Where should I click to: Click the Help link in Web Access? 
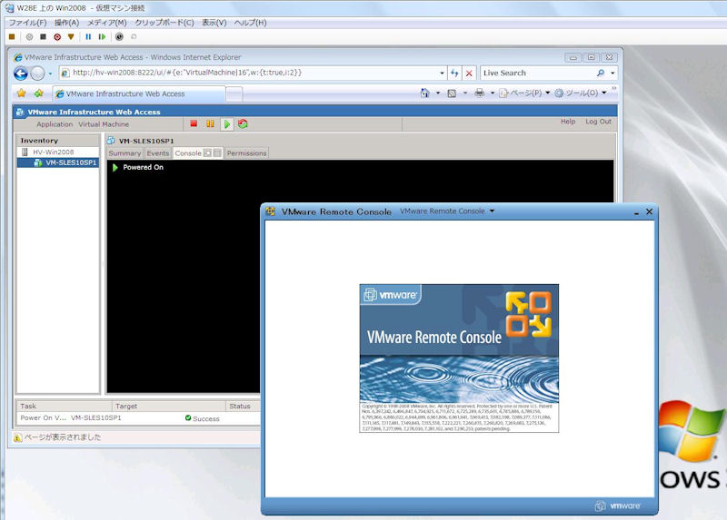[568, 122]
